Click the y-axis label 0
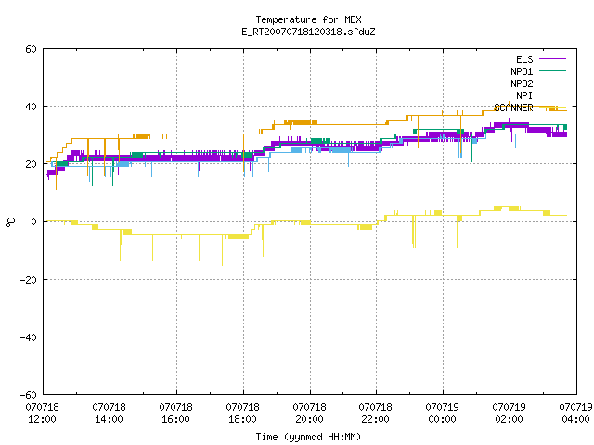594x445 pixels. point(34,222)
